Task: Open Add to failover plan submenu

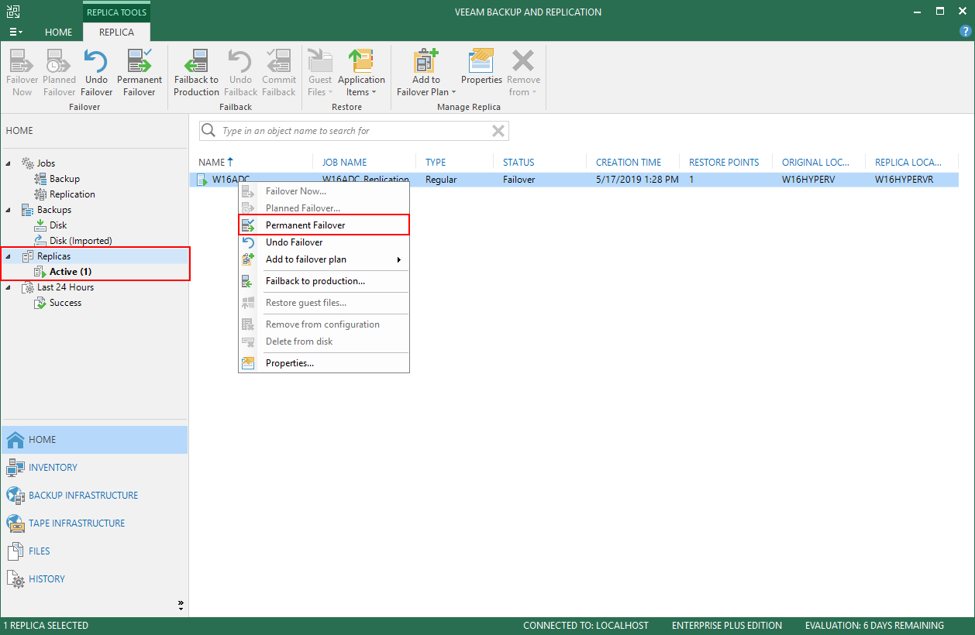Action: tap(324, 259)
